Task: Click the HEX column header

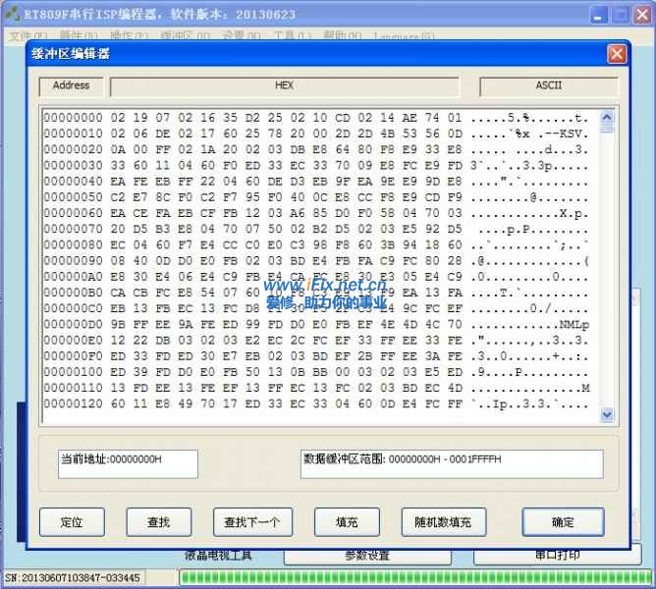Action: point(285,86)
